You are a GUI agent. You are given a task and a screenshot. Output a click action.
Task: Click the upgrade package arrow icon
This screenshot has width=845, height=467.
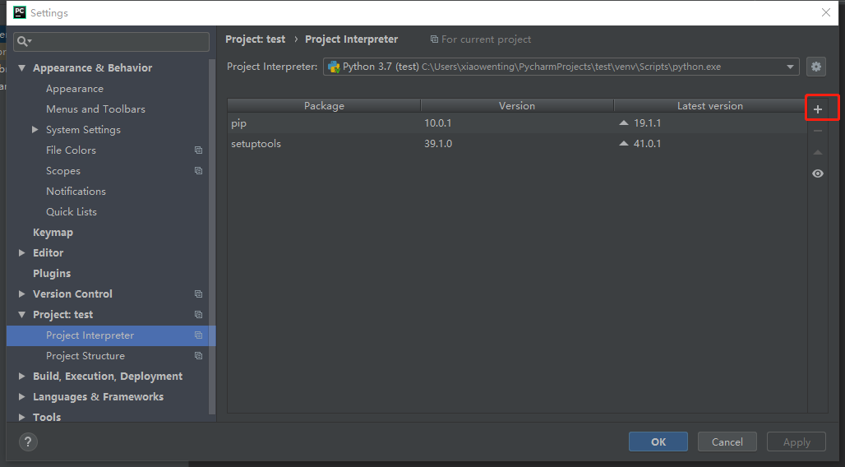818,152
